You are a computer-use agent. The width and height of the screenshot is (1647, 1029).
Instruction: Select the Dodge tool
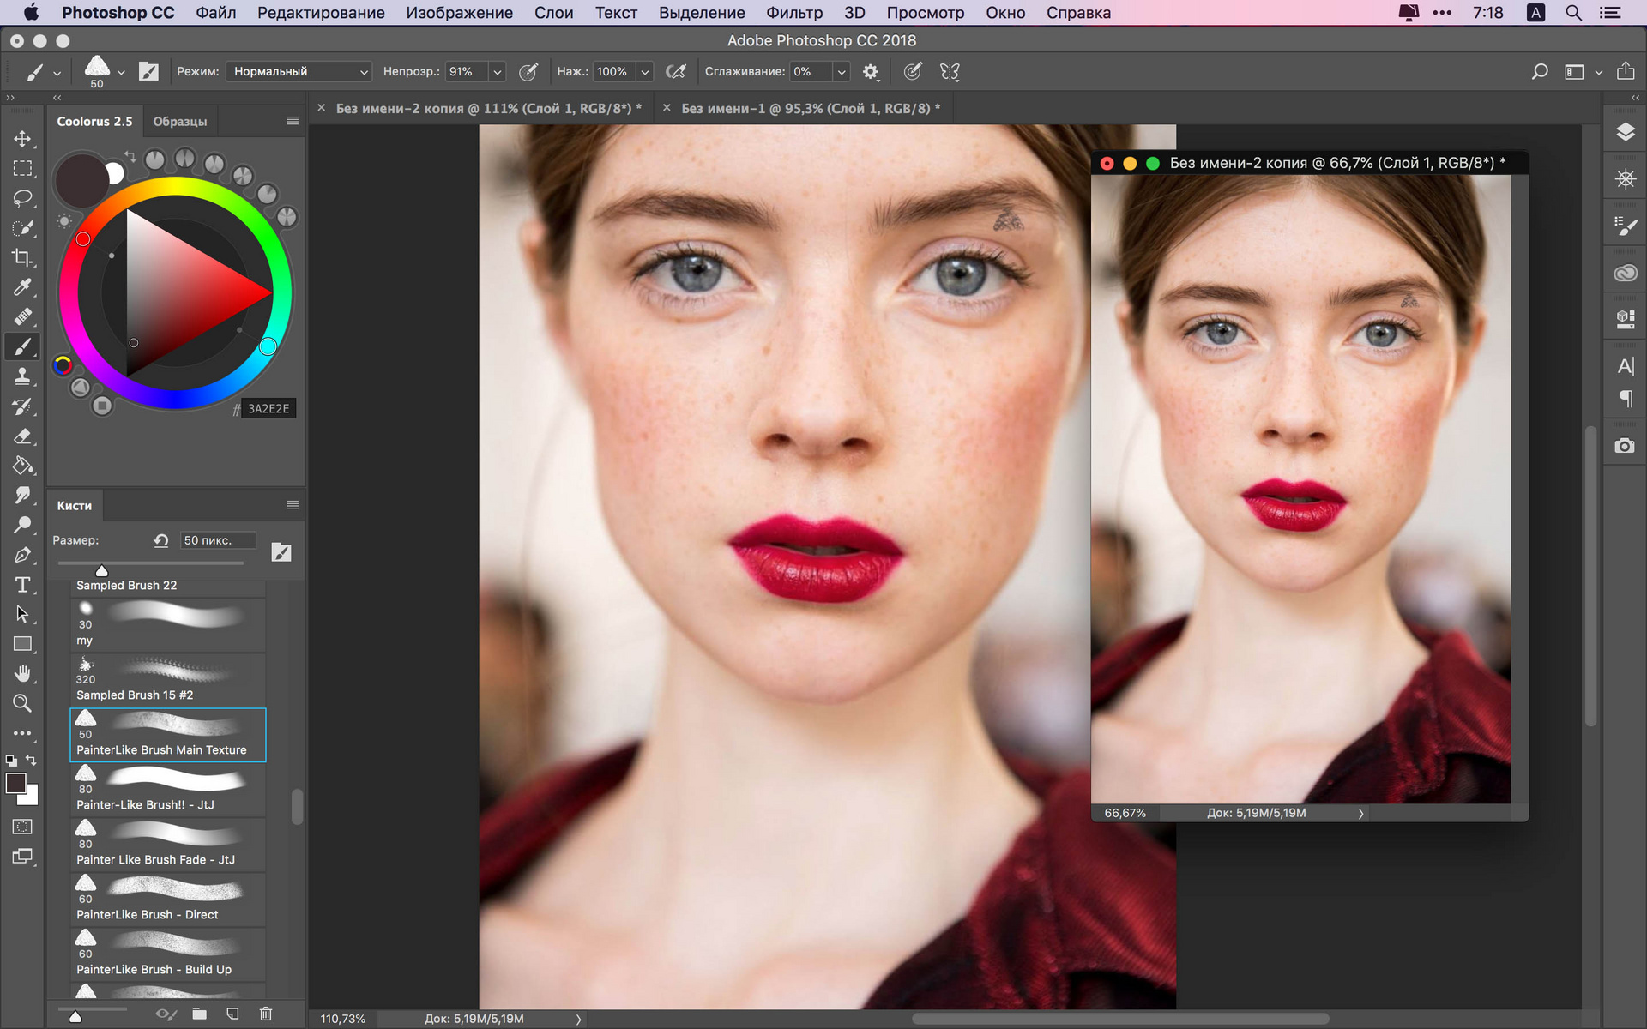point(23,525)
